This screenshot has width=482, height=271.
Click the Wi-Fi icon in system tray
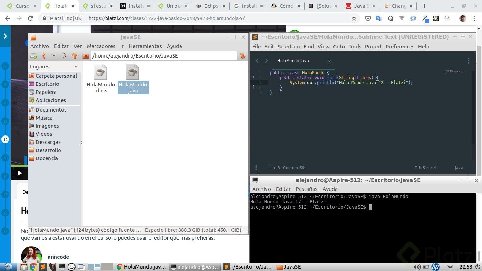click(x=450, y=267)
